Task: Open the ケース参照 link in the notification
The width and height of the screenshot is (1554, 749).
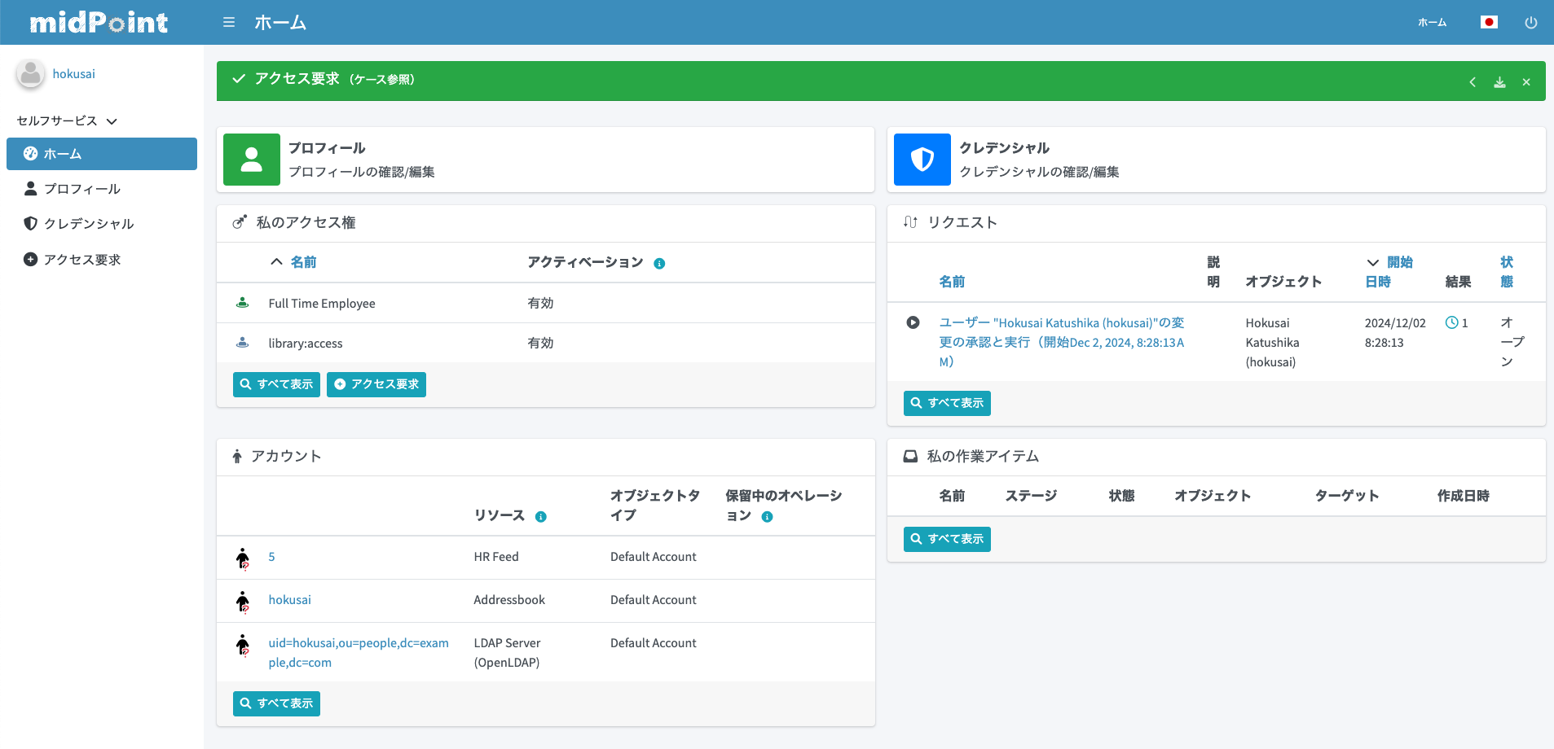Action: [x=382, y=80]
